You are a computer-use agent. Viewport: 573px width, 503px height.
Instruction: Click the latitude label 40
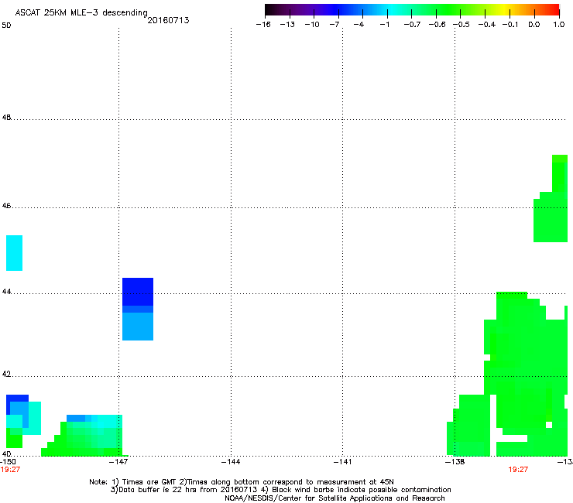tap(6, 454)
